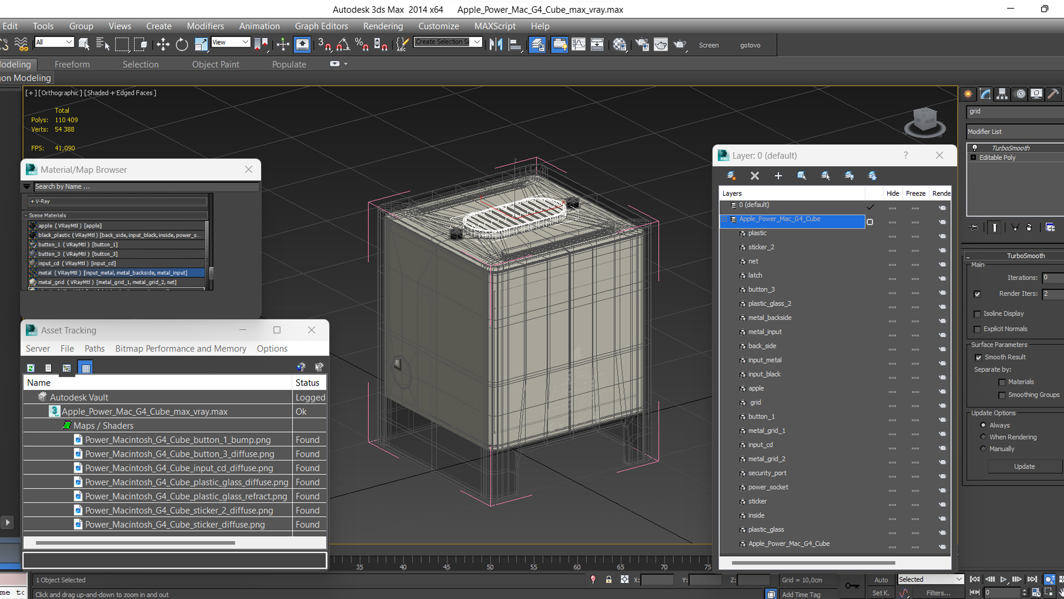
Task: Check Separate by Materials
Action: tap(1002, 382)
